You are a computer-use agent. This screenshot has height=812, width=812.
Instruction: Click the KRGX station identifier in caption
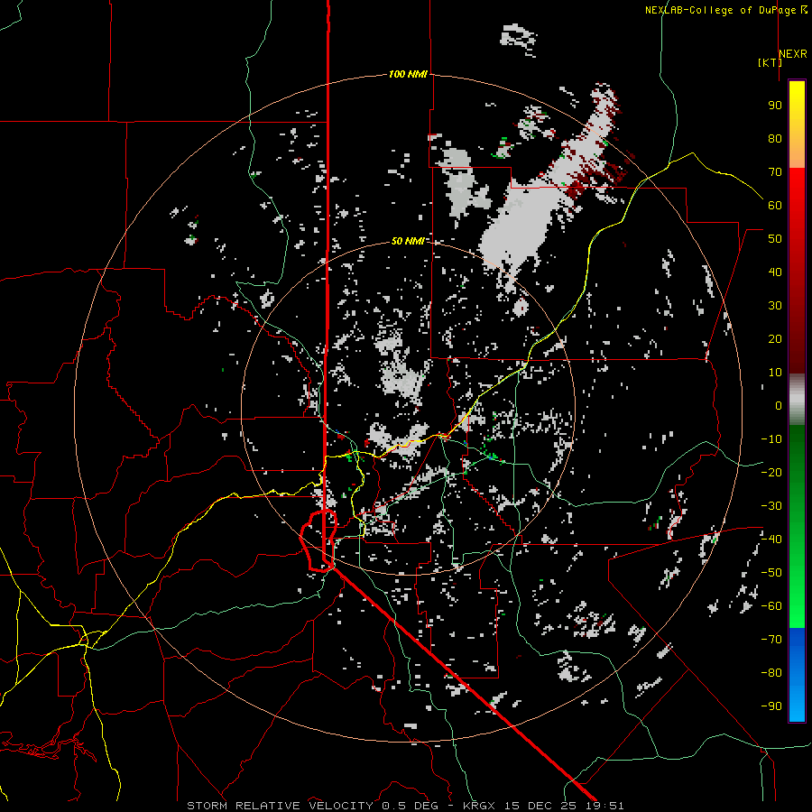479,806
